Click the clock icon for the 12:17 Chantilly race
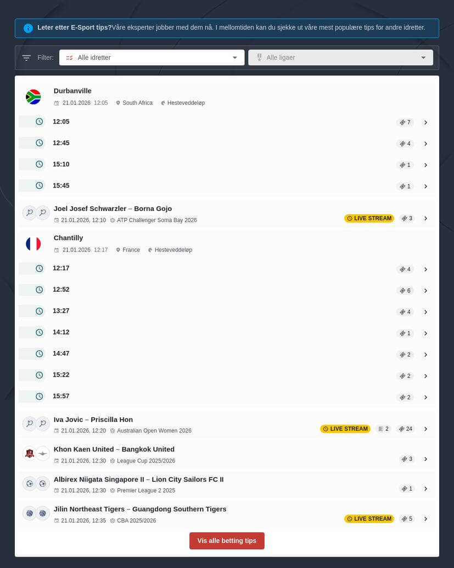This screenshot has height=568, width=454. tap(39, 268)
